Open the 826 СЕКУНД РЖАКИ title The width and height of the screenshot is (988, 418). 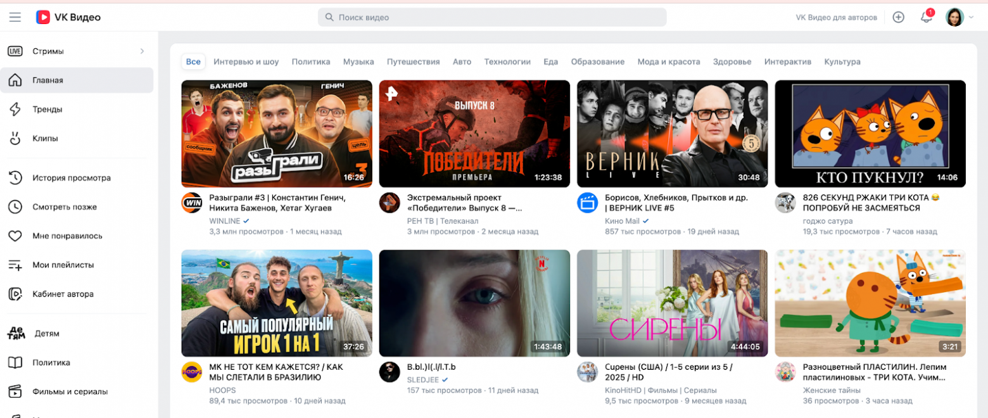(x=871, y=203)
